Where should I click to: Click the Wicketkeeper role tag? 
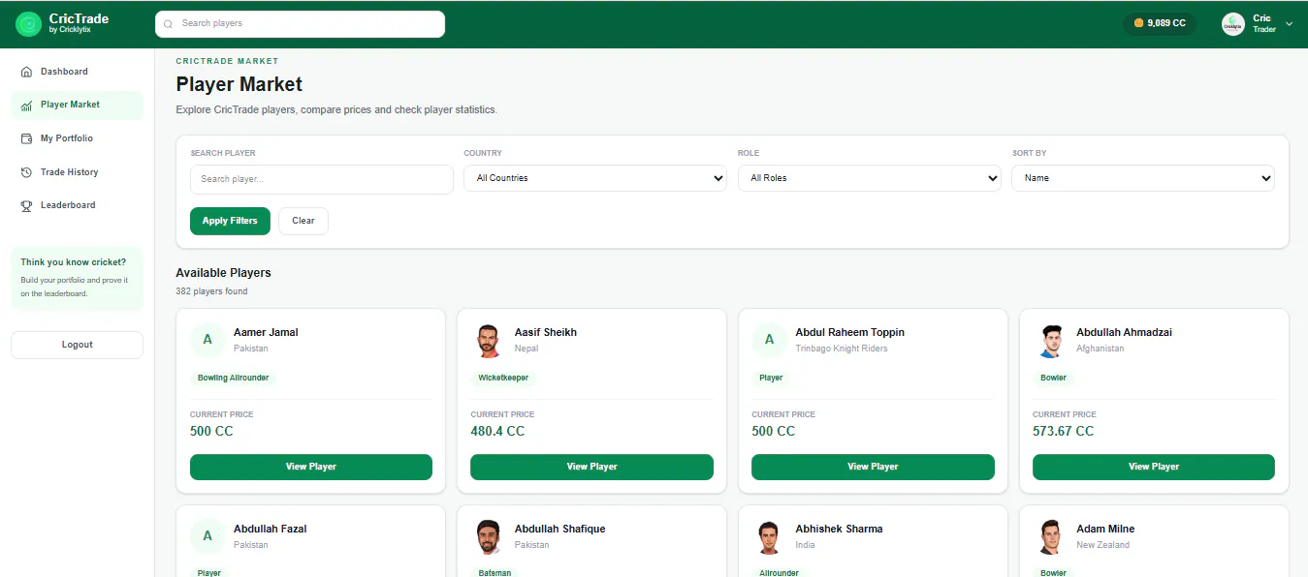tap(503, 378)
